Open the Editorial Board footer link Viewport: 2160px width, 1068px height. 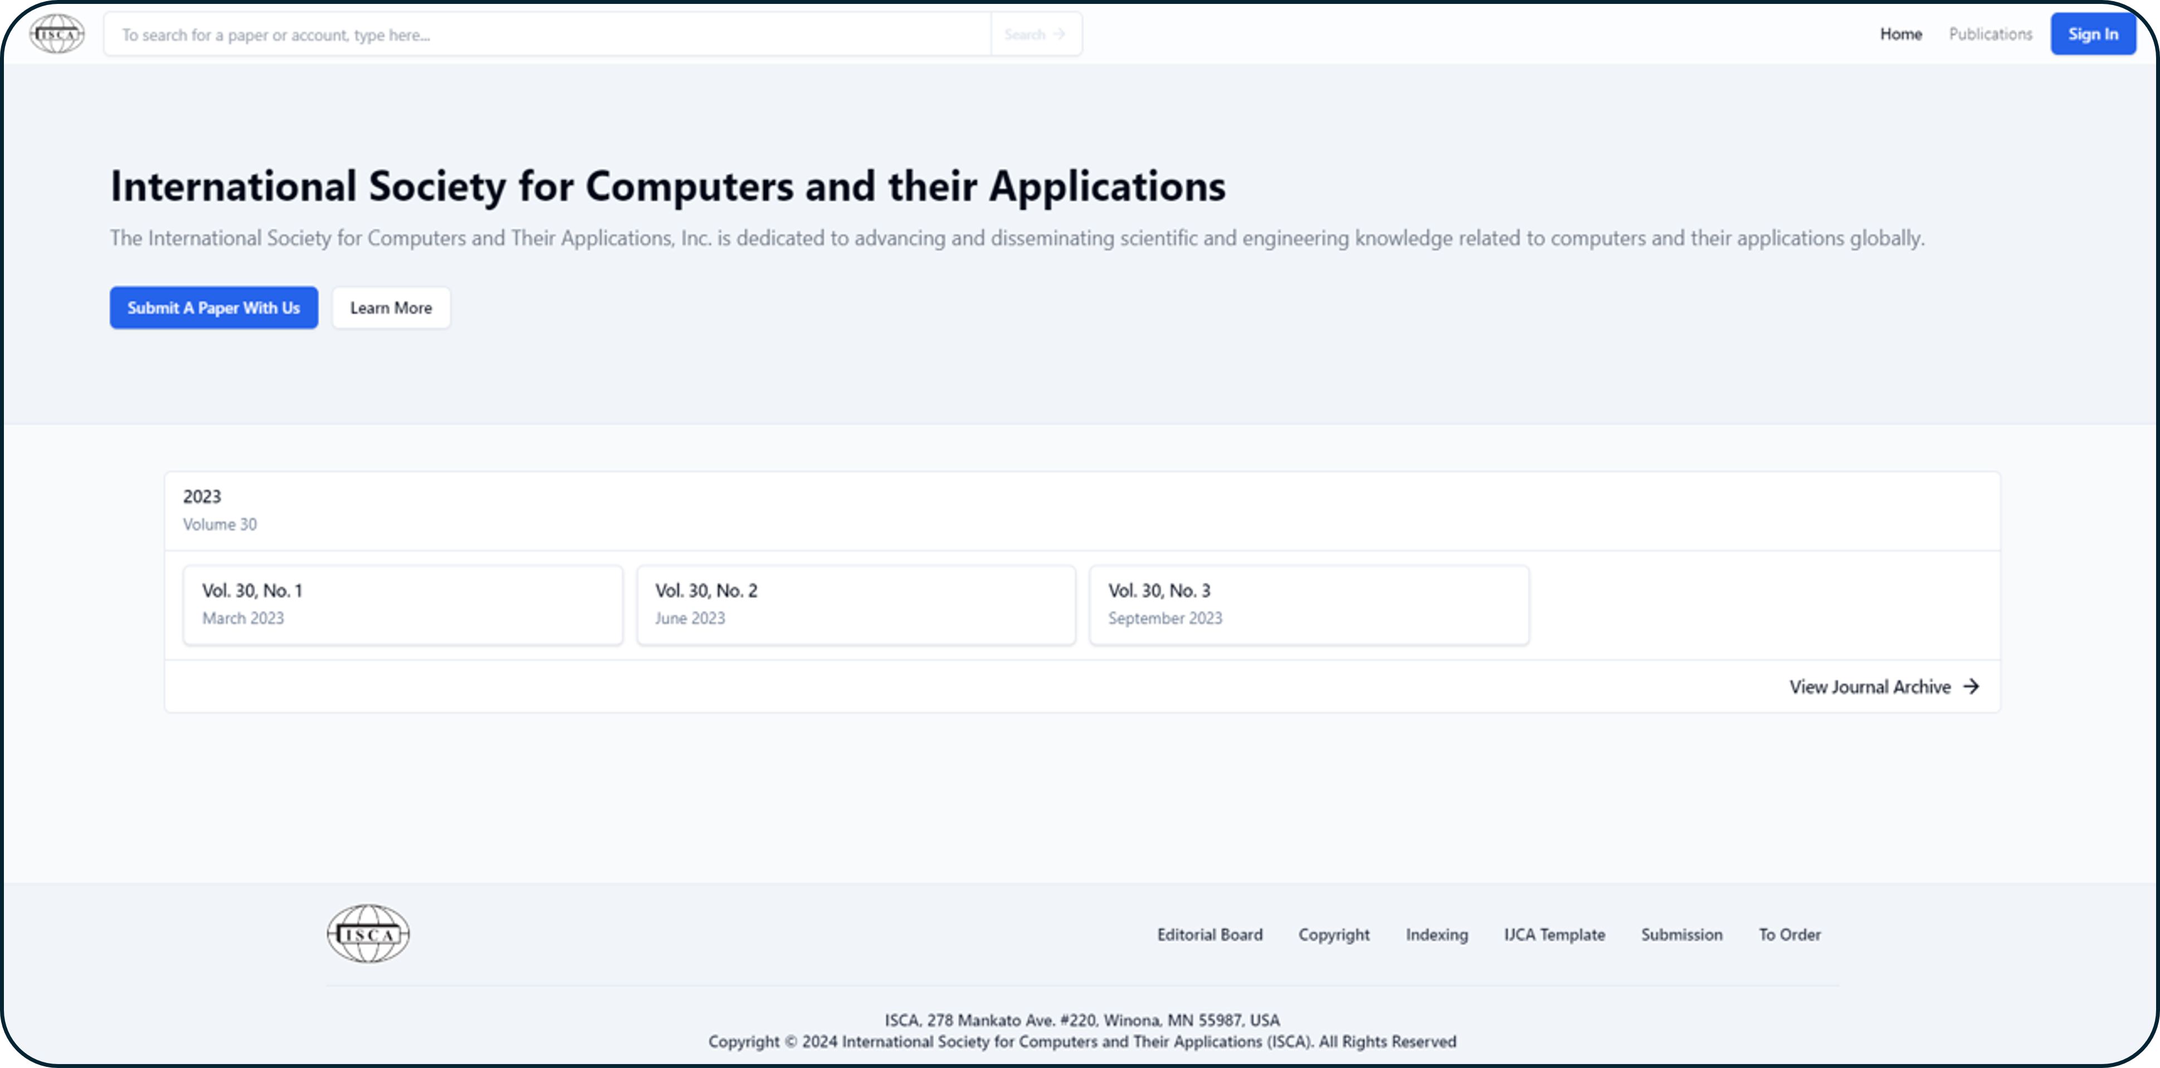(1209, 935)
